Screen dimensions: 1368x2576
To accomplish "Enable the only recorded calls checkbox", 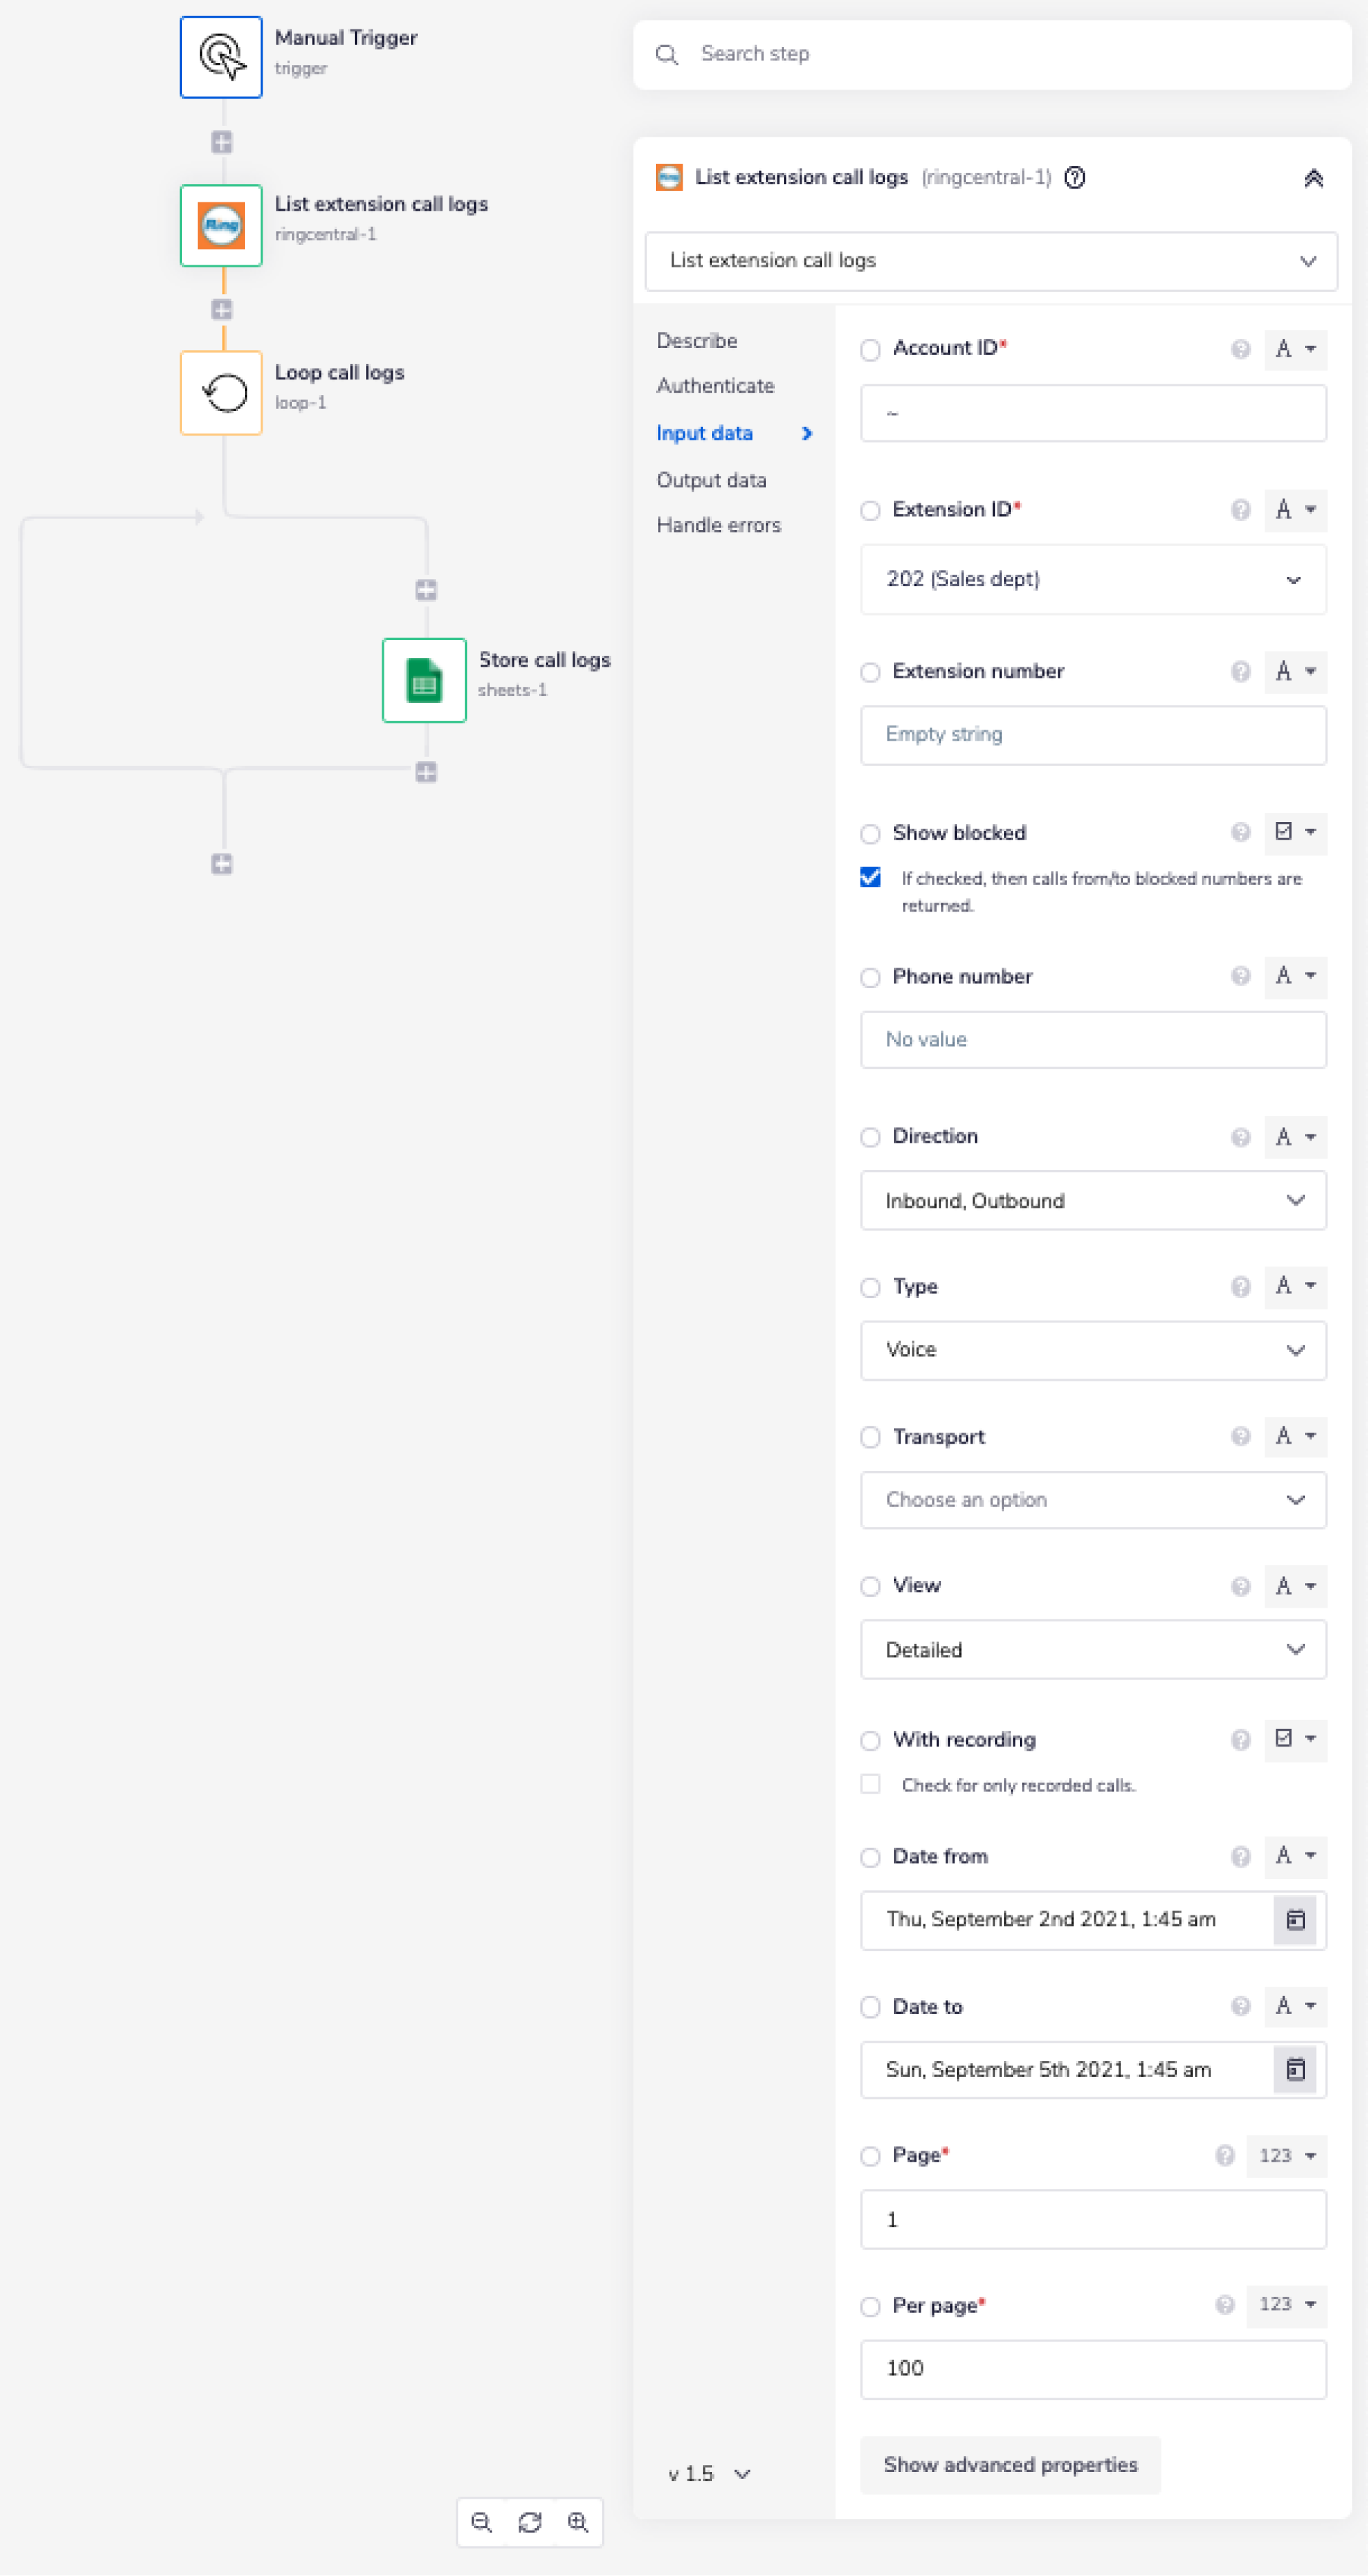I will (x=870, y=1784).
